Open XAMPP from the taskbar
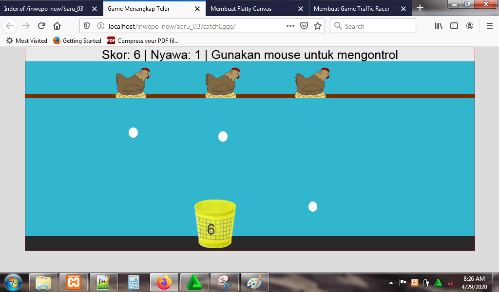The width and height of the screenshot is (499, 292). [x=74, y=282]
